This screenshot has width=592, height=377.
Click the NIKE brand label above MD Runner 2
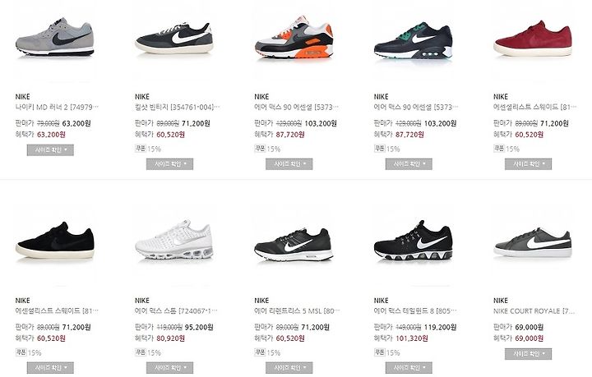pos(23,97)
